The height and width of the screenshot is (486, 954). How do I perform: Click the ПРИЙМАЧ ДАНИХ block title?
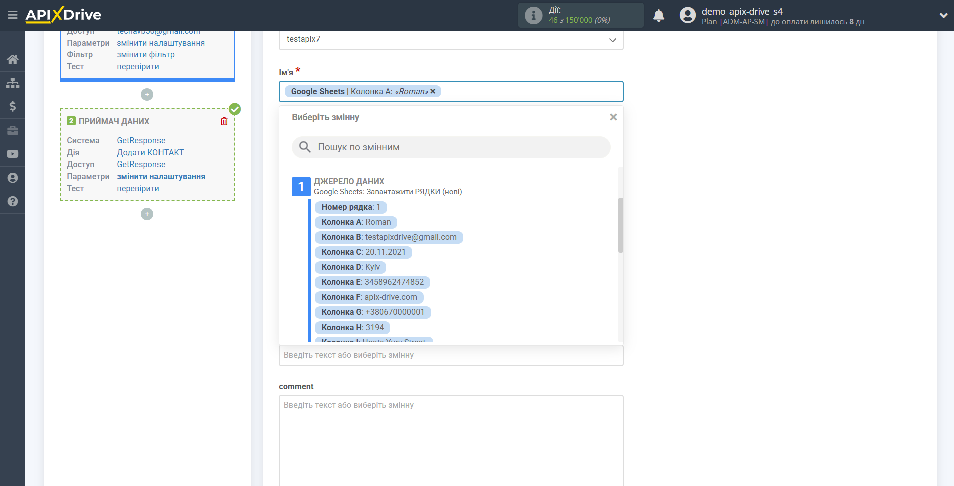(x=114, y=121)
